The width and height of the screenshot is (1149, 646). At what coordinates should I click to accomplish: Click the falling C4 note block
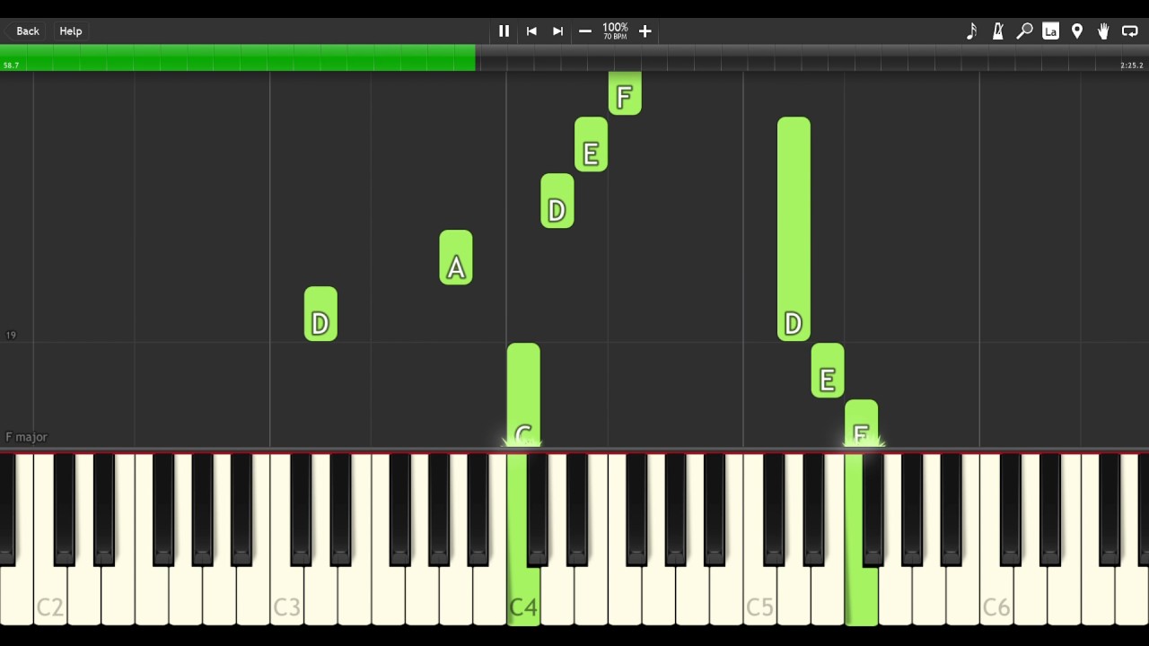(x=523, y=395)
